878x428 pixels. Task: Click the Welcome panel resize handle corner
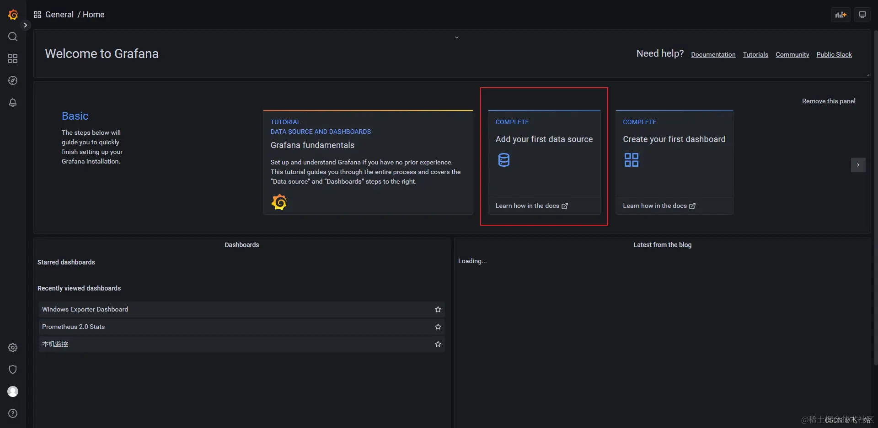[868, 75]
